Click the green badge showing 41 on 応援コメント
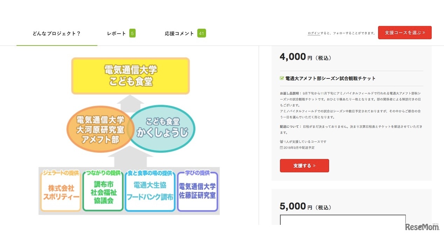Screen dimensions: 444x235 click(x=201, y=33)
